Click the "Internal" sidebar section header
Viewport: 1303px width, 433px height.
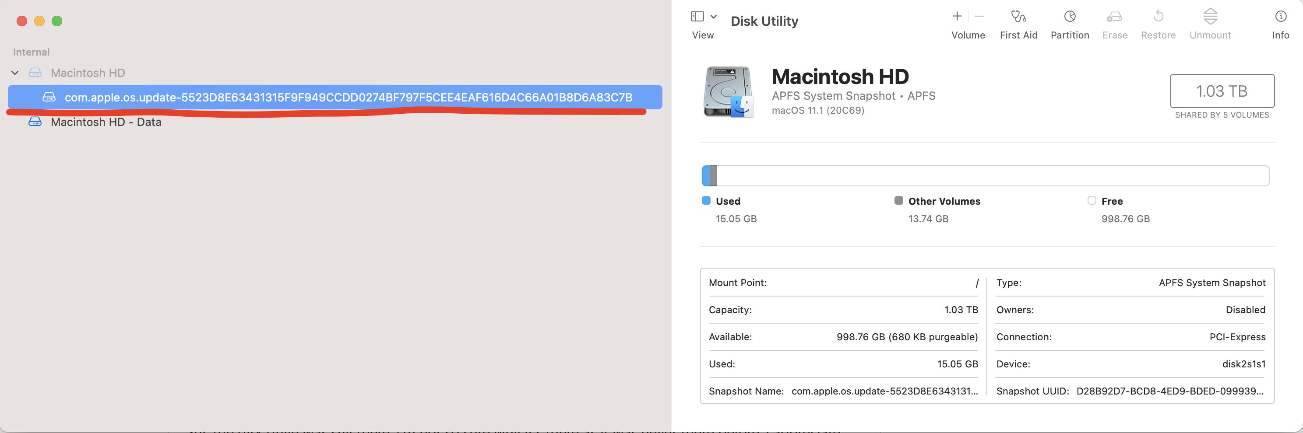(x=32, y=52)
